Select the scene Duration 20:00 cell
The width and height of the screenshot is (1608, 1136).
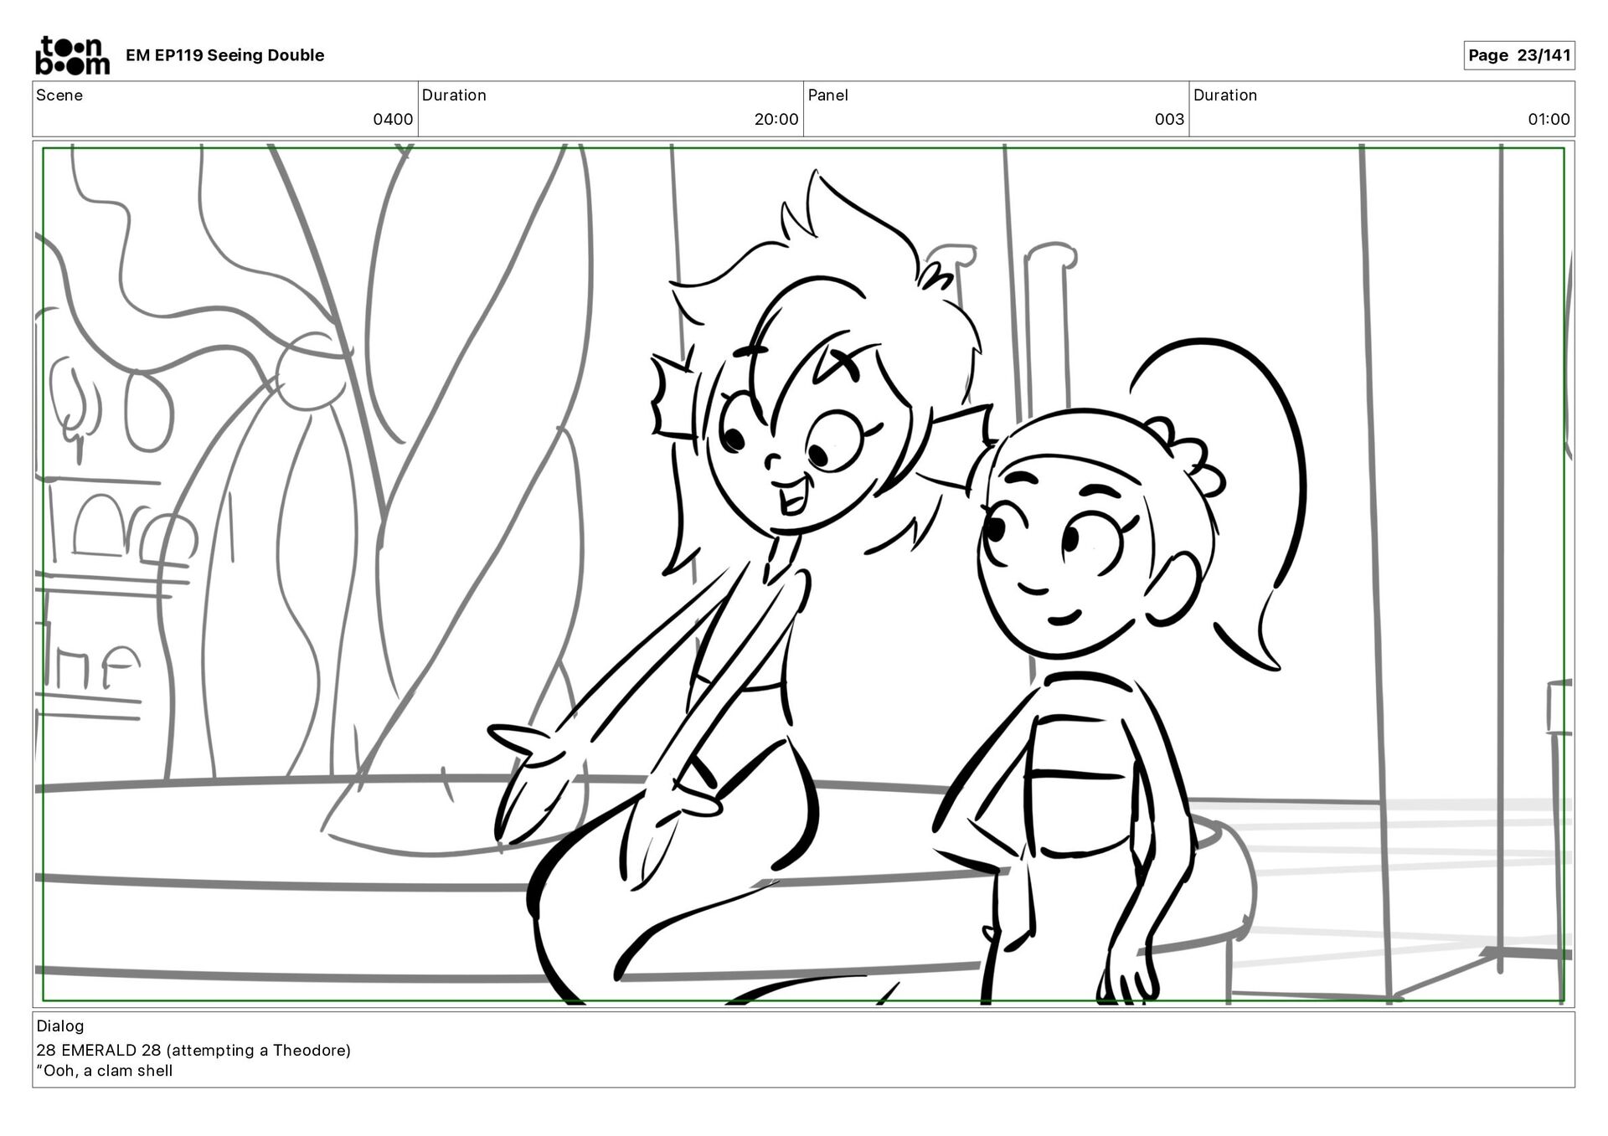coord(610,108)
